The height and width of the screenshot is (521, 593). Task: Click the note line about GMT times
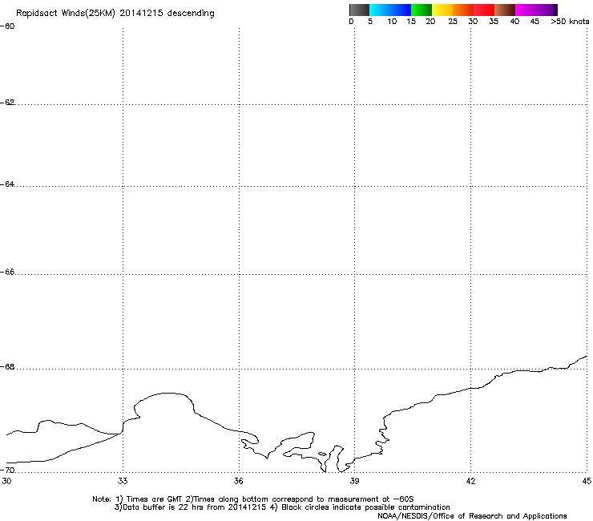(253, 499)
